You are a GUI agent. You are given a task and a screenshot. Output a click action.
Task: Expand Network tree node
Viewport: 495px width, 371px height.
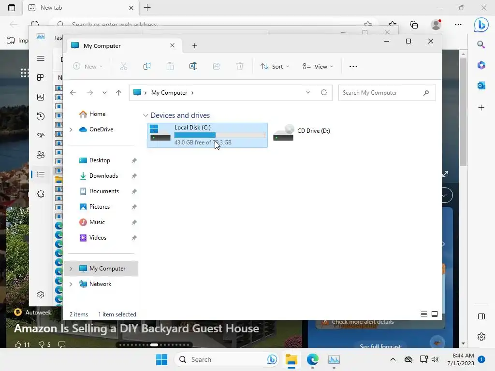(71, 284)
